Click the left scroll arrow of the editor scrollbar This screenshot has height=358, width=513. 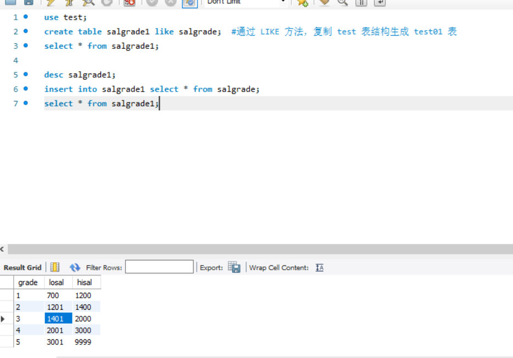(2, 249)
